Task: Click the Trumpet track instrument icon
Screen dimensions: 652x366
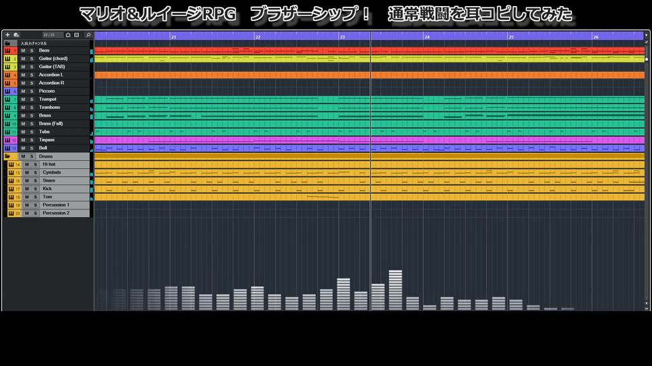Action: [7, 99]
